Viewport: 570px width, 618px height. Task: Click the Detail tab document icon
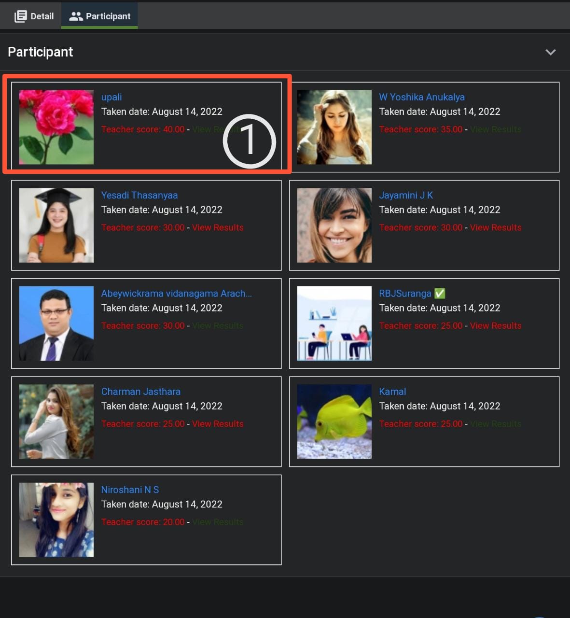pos(20,16)
